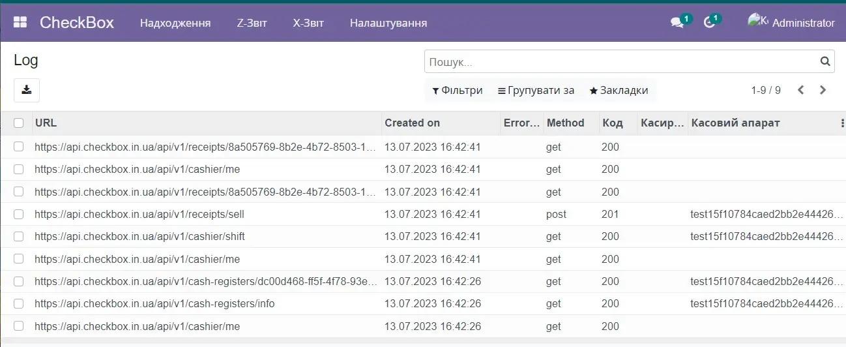Open column options kebab menu
Image resolution: width=846 pixels, height=347 pixels.
pyautogui.click(x=842, y=123)
